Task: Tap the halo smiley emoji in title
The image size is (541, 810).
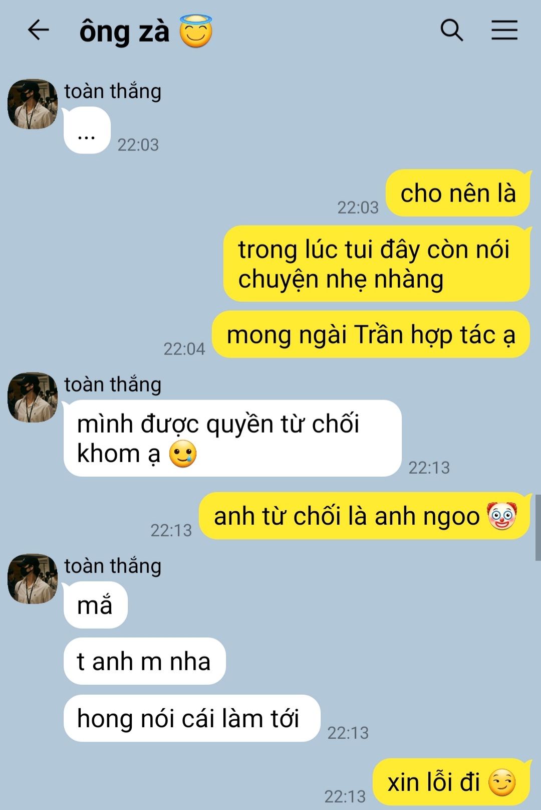Action: (196, 31)
